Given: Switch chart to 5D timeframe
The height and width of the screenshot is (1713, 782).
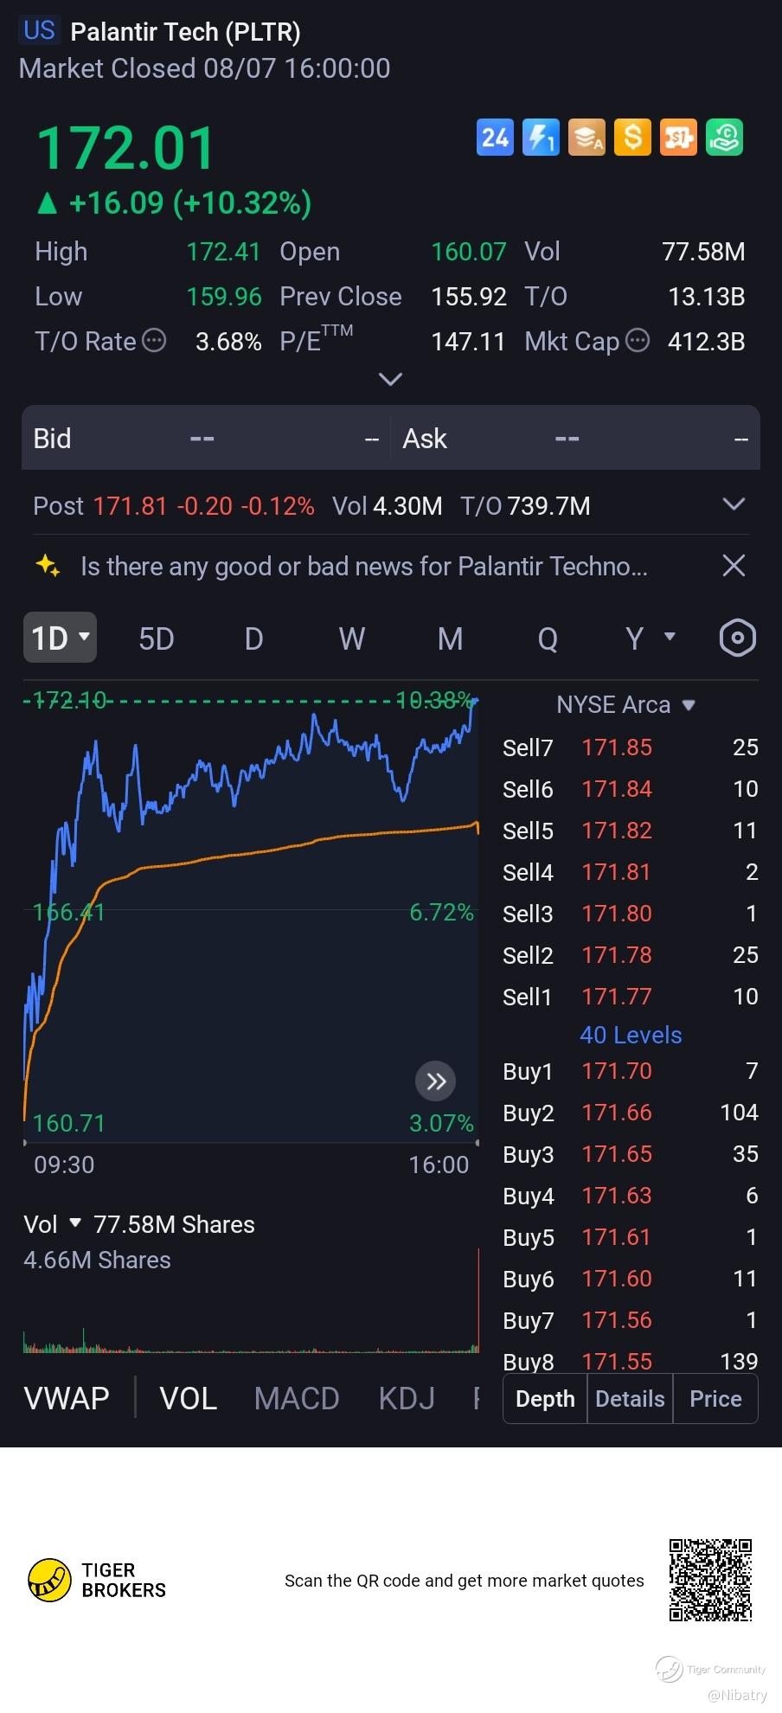Looking at the screenshot, I should click(x=157, y=638).
